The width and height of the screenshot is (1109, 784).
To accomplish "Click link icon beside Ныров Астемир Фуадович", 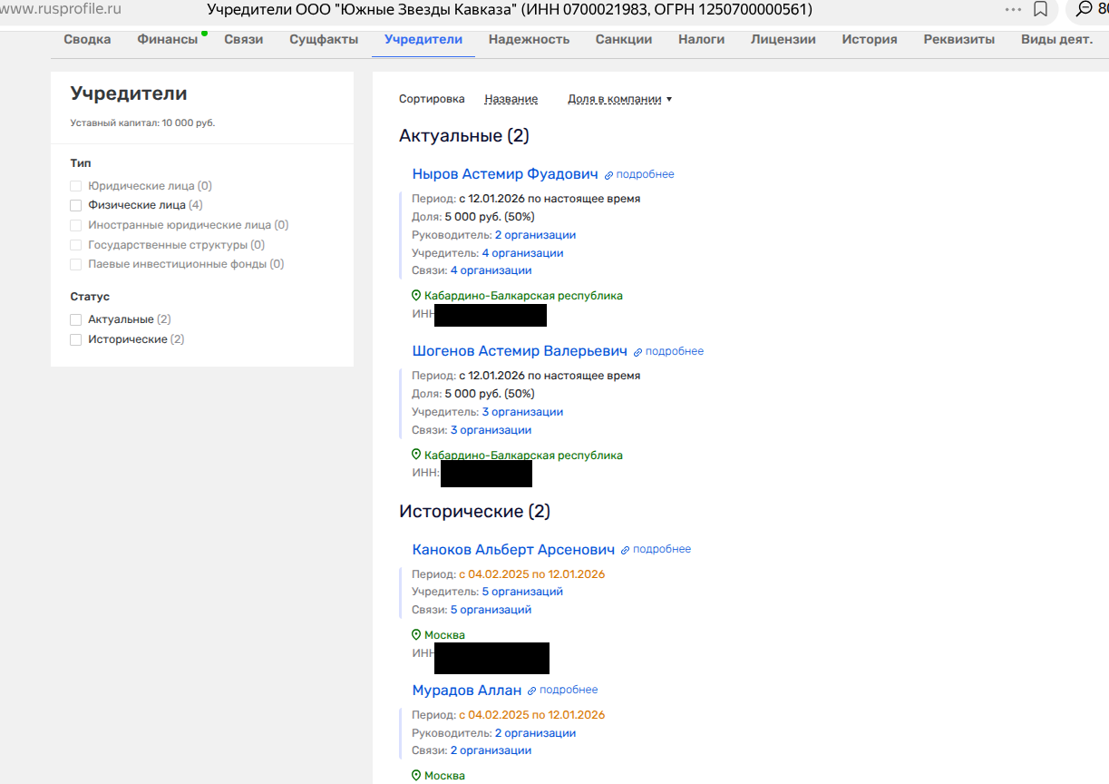I will (x=609, y=175).
